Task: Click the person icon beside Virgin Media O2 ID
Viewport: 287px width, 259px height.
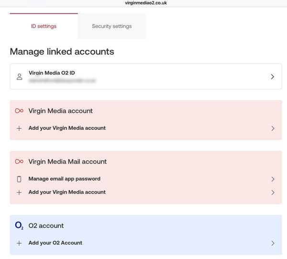Action: point(19,77)
